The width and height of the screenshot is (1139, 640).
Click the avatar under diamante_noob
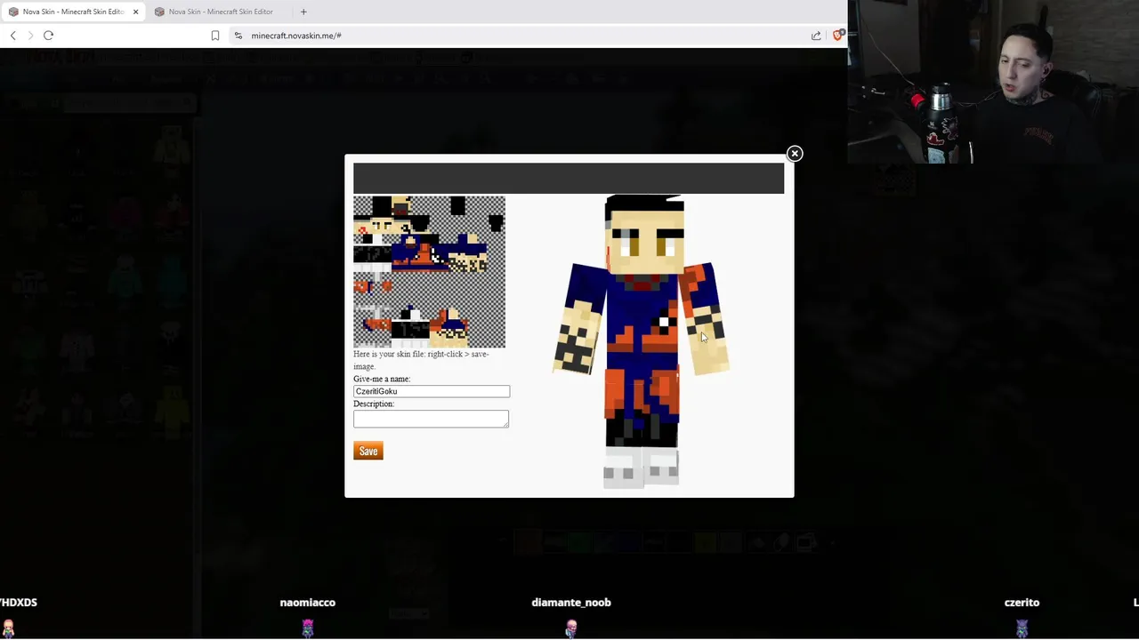pyautogui.click(x=571, y=628)
